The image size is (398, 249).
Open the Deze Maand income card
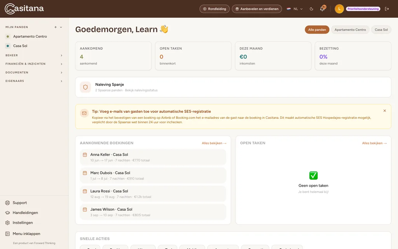click(273, 56)
